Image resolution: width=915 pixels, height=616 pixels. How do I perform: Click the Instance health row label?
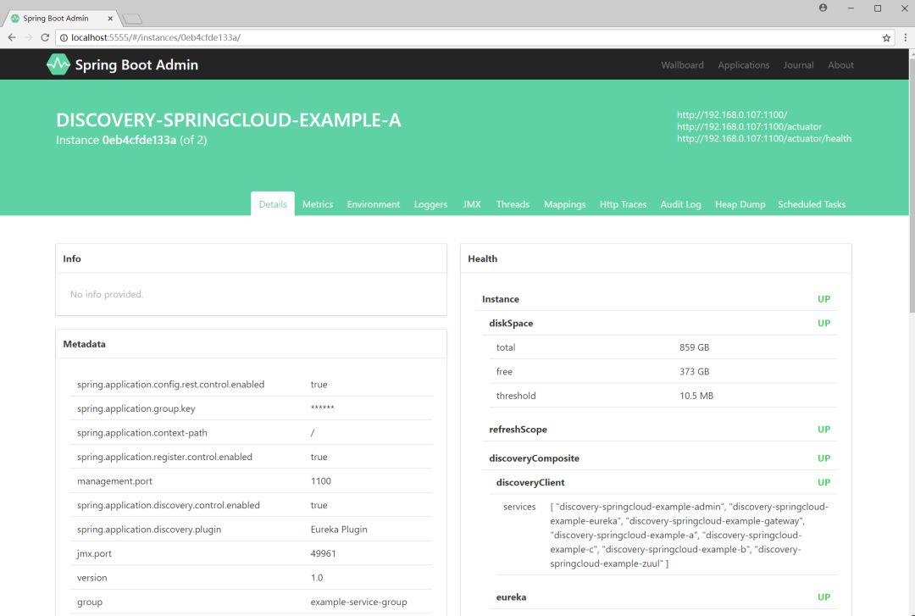tap(500, 299)
